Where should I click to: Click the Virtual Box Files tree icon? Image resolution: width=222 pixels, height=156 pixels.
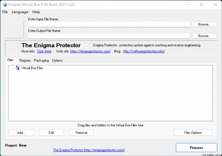click(18, 68)
